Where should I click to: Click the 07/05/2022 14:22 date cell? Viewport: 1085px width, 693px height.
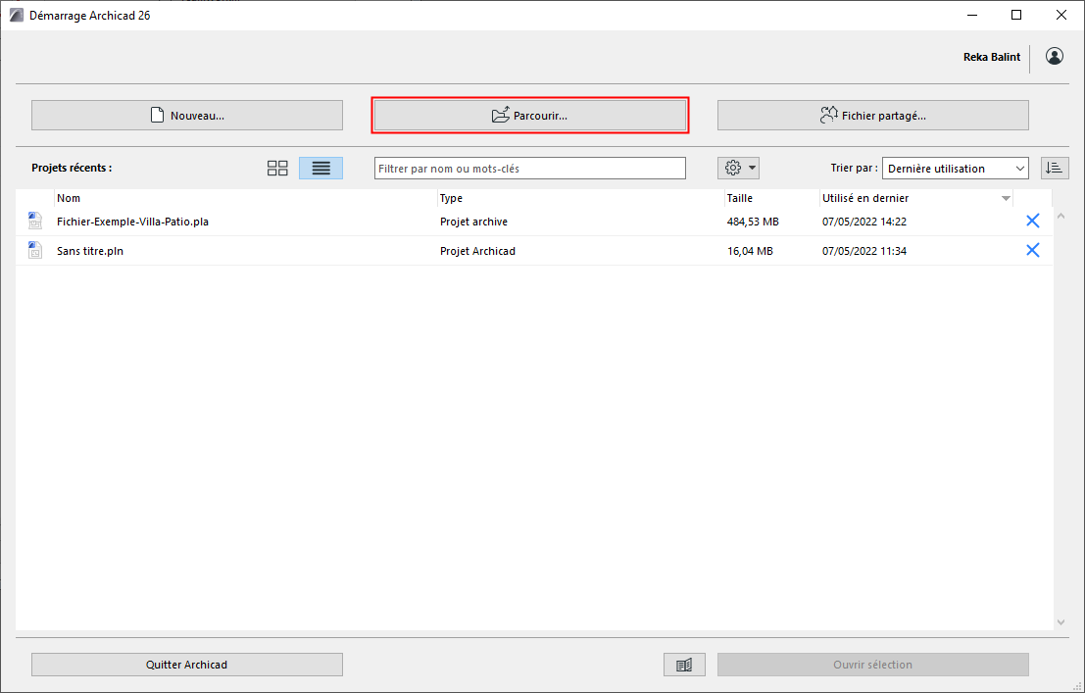pos(864,222)
